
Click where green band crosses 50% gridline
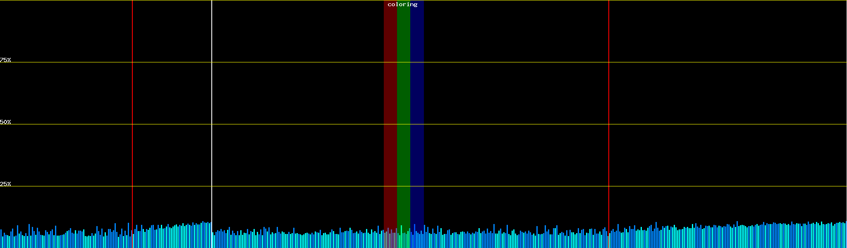coord(403,124)
